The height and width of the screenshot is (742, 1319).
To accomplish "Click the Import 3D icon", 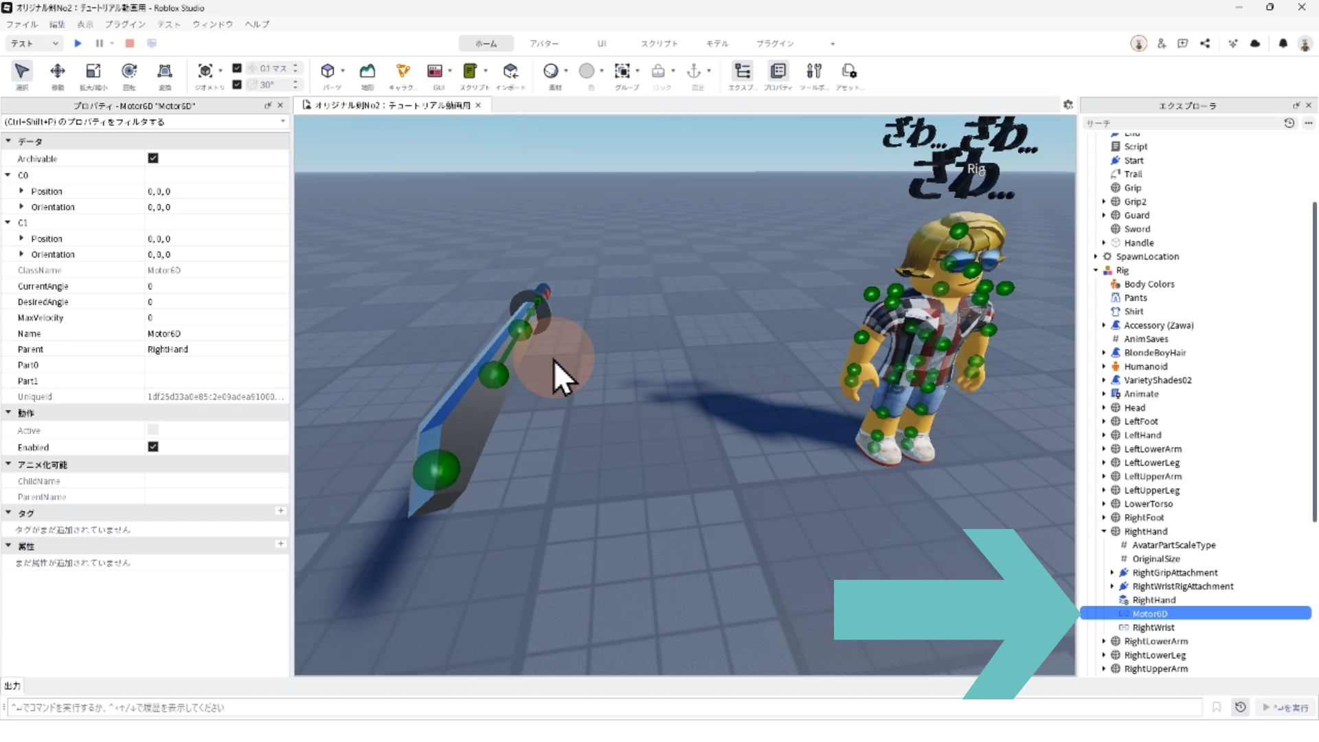I will (x=510, y=71).
